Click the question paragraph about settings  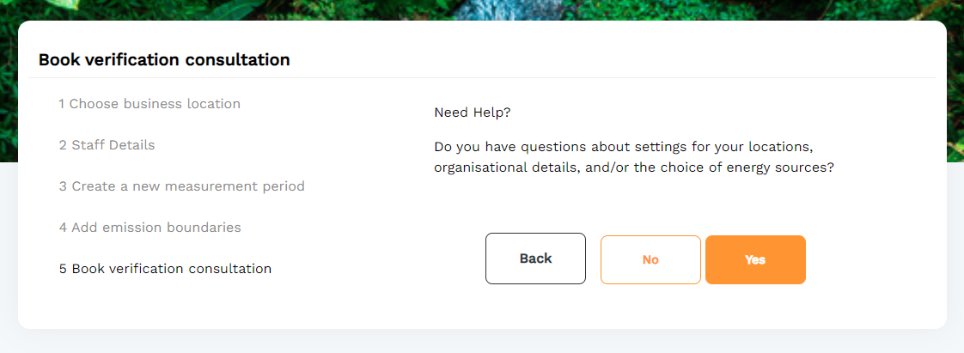(634, 157)
